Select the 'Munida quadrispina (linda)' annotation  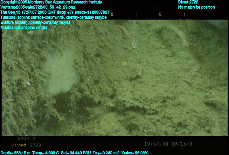pos(24,27)
